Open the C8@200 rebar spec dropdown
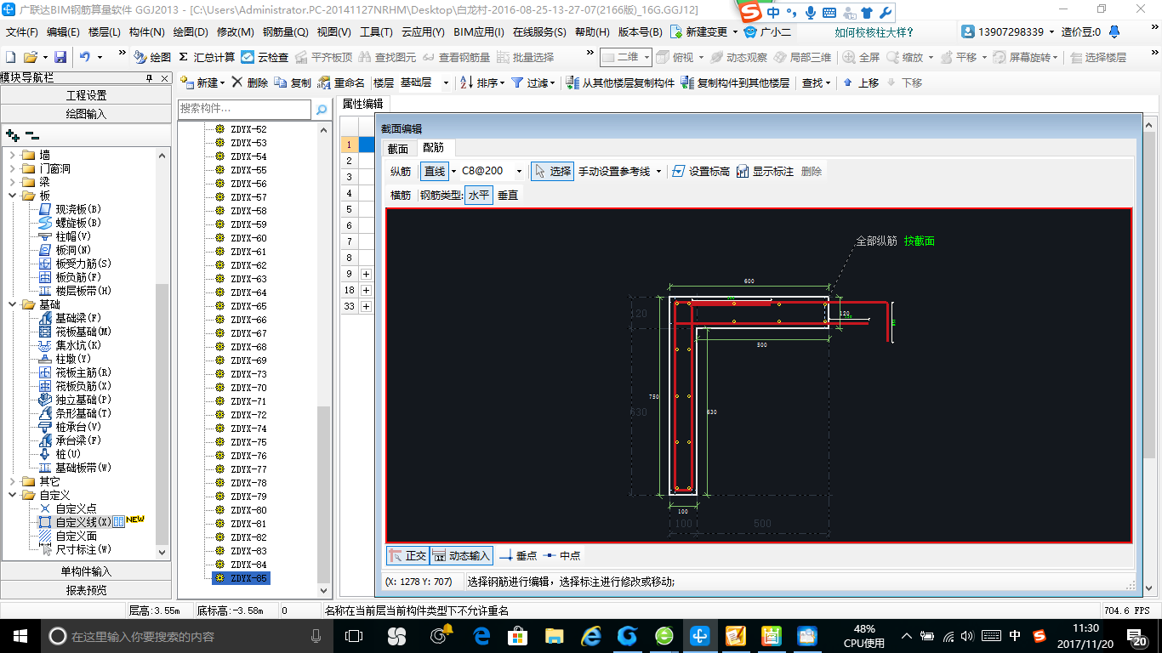The width and height of the screenshot is (1162, 653). coord(520,171)
